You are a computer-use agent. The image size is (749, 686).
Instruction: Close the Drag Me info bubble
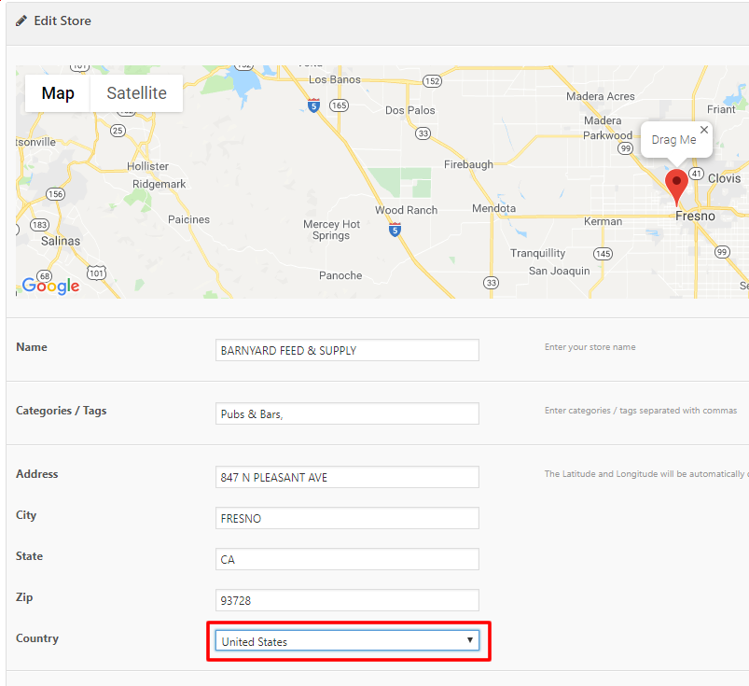tap(703, 130)
